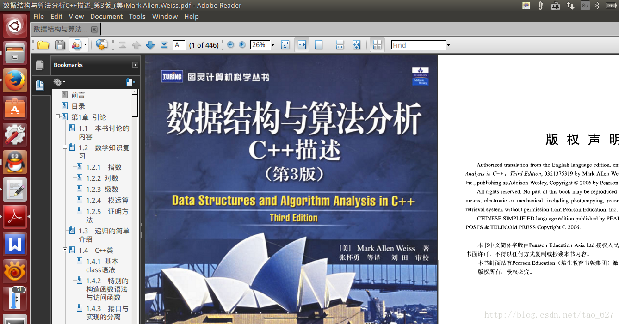
Task: Click the Find search box
Action: pyautogui.click(x=418, y=45)
